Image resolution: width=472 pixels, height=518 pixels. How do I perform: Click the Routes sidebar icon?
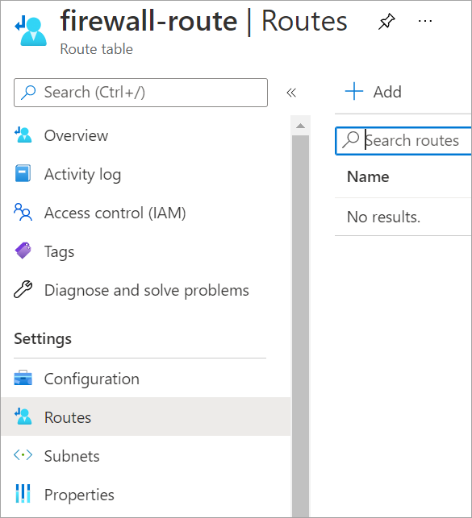point(23,416)
